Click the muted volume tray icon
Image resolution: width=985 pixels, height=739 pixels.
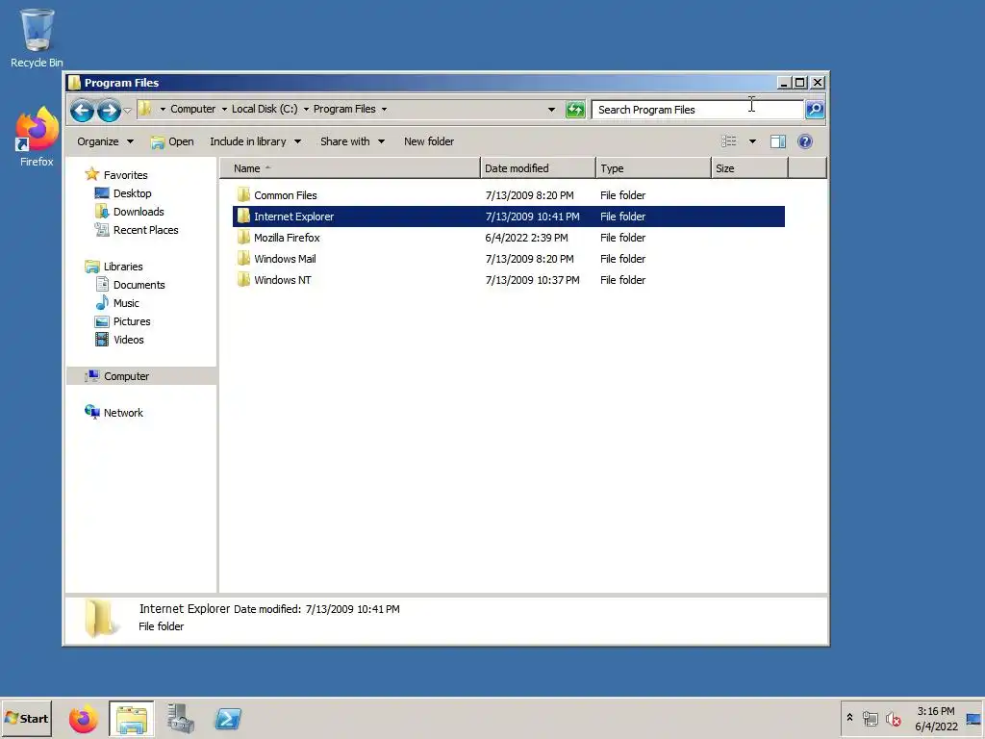point(893,718)
